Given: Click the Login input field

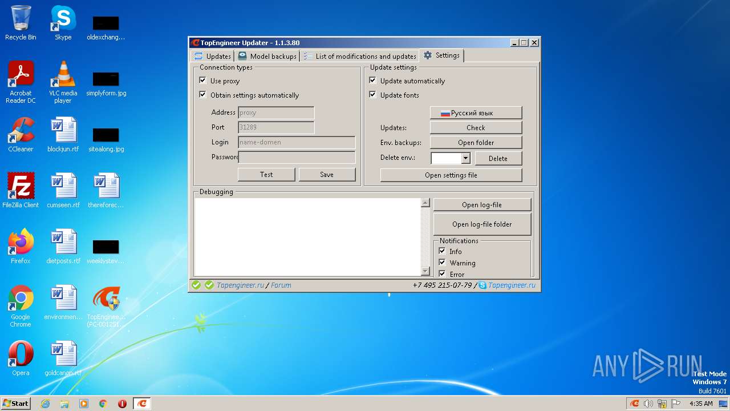Looking at the screenshot, I should point(297,142).
